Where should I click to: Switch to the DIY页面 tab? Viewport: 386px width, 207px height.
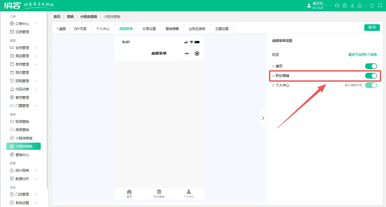[x=80, y=29]
